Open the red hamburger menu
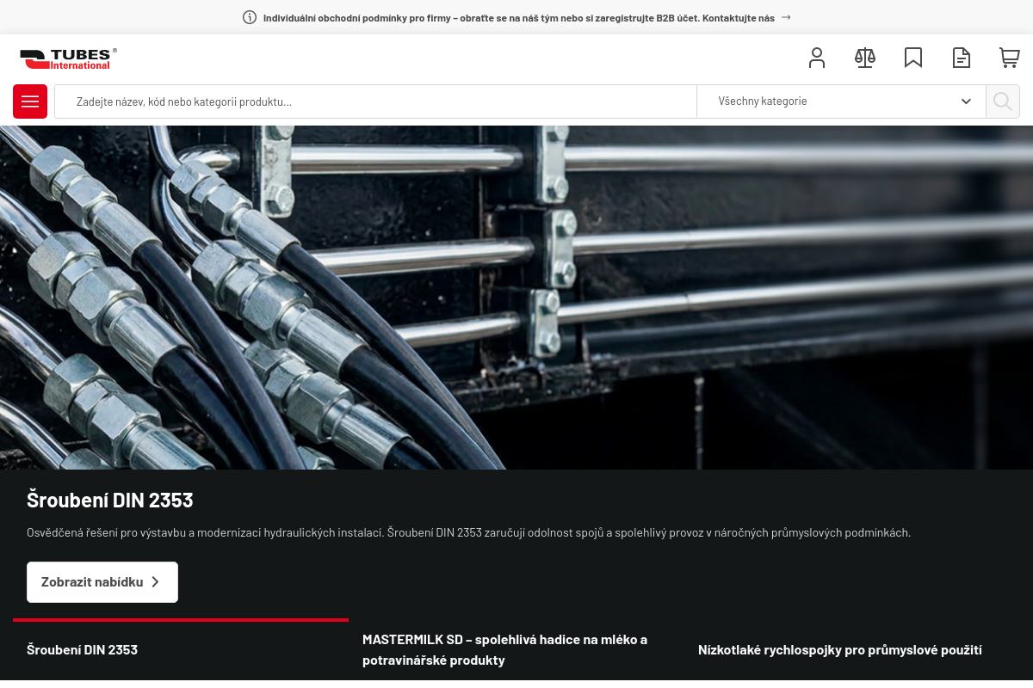 tap(30, 101)
